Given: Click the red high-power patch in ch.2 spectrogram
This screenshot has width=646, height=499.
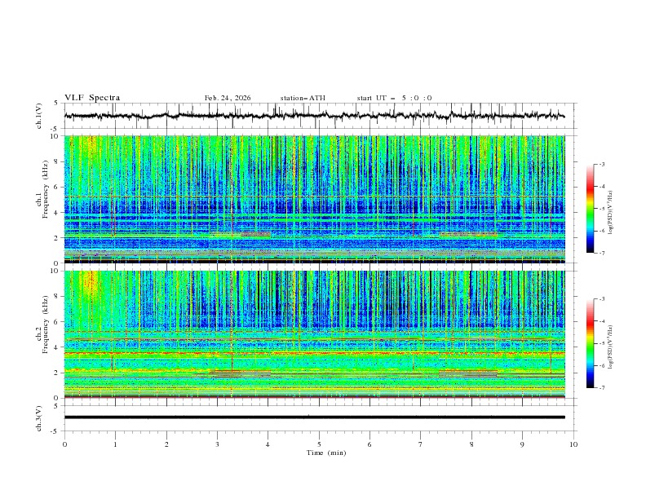Looking at the screenshot, I should [91, 283].
